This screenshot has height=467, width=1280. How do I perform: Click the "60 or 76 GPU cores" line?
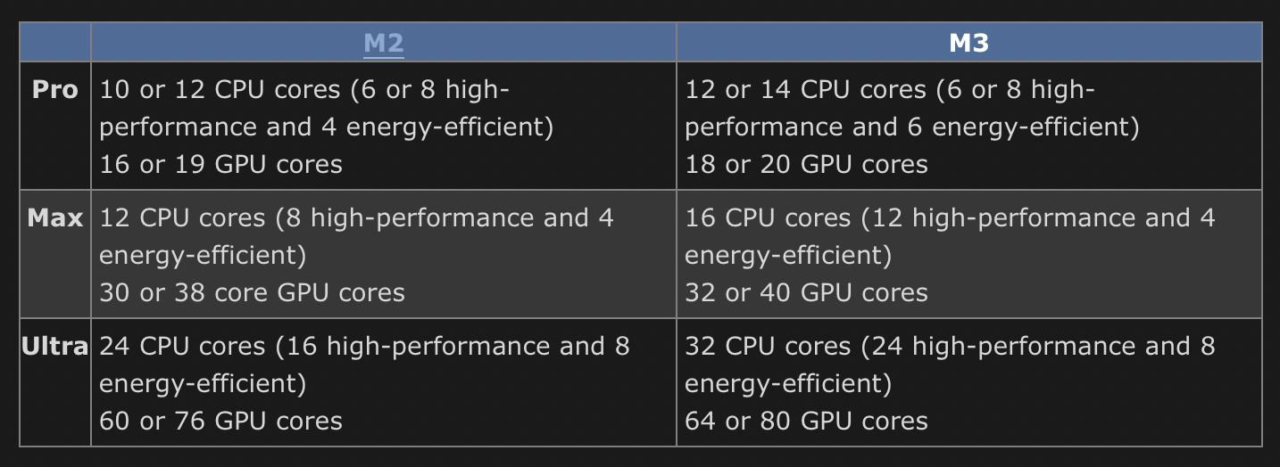pos(220,422)
